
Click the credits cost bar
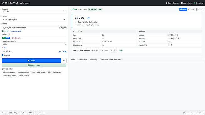34,65
